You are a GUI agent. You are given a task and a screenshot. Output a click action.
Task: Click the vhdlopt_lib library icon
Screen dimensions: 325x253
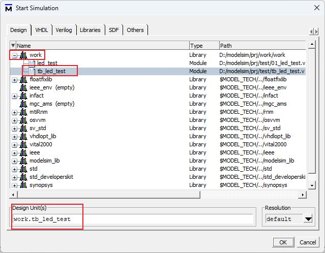pos(23,137)
